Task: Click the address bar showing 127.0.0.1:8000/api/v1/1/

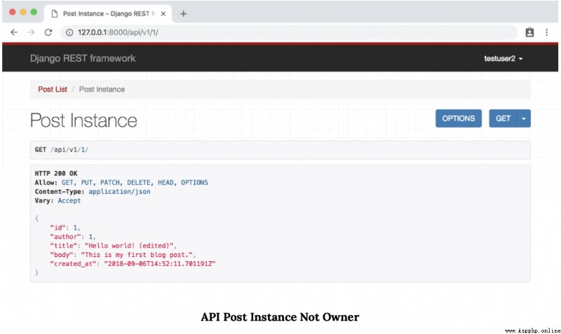Action: click(288, 32)
